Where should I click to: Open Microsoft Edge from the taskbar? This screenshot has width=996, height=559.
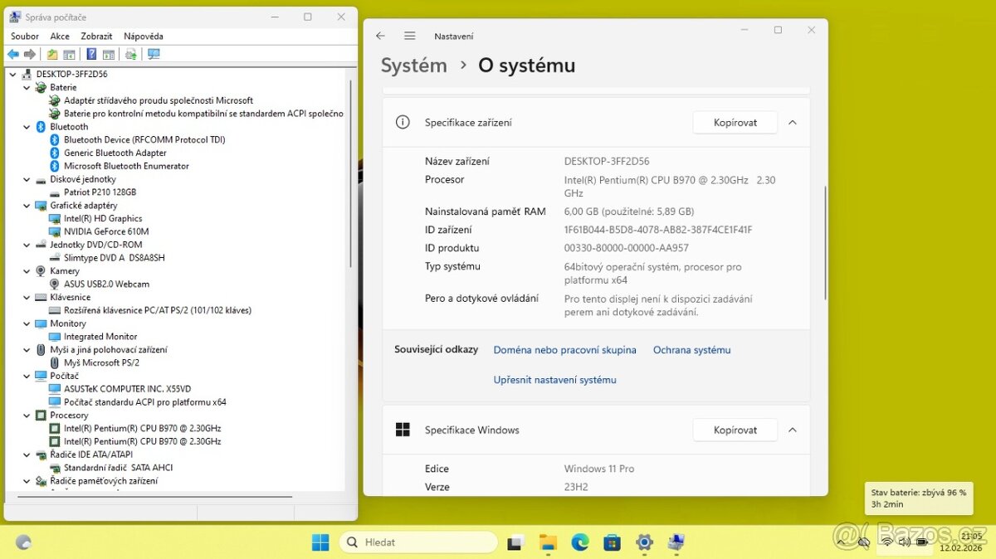(x=579, y=542)
